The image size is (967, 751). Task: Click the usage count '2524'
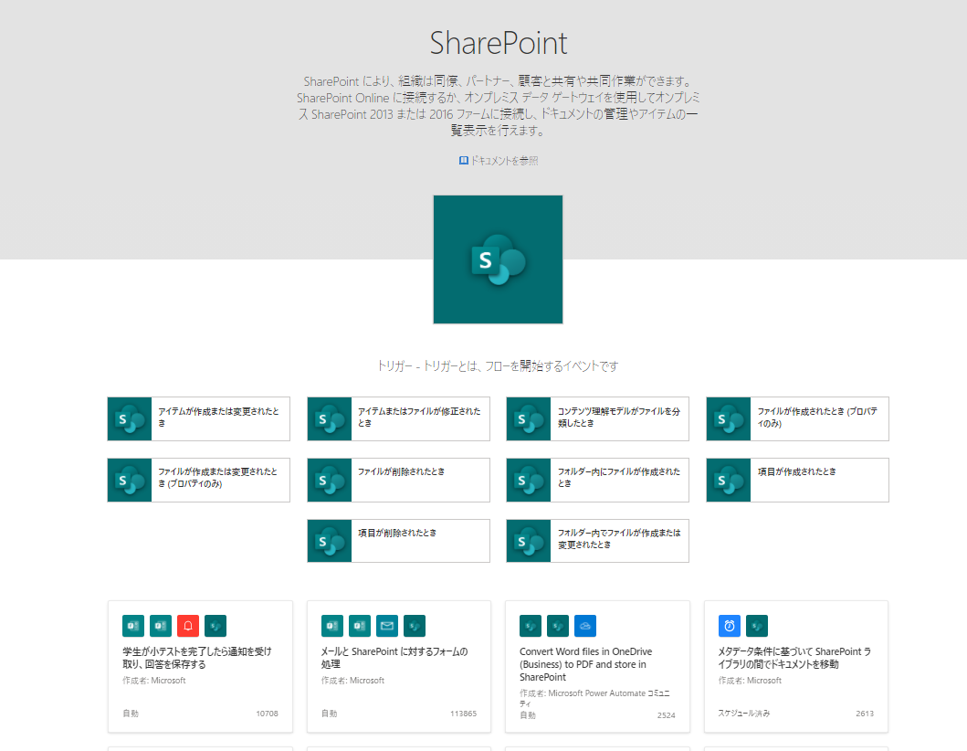pos(666,715)
